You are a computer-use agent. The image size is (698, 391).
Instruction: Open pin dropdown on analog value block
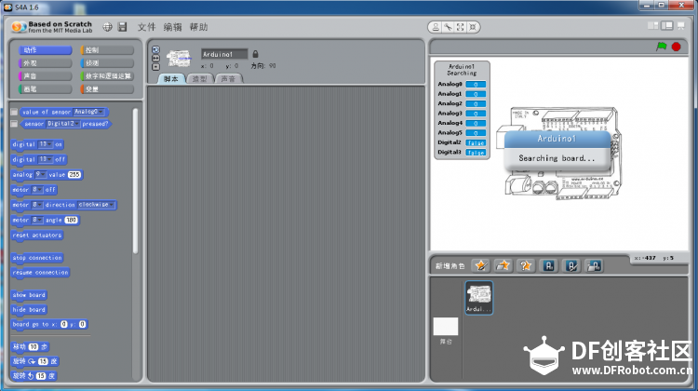(41, 175)
